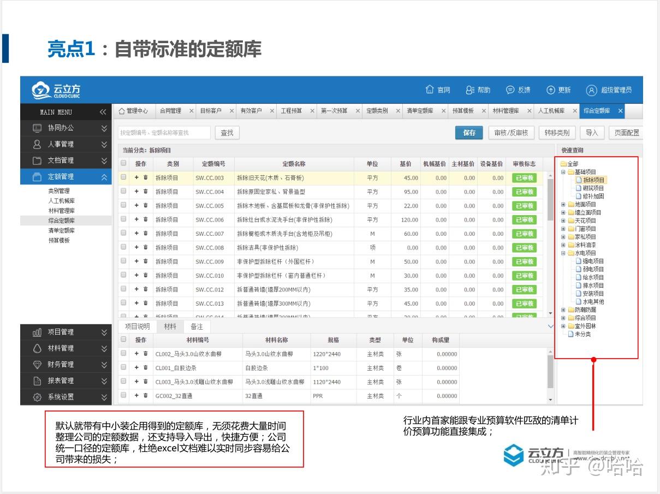
Task: Delete material GC002_32直通 with trash icon
Action: 146,396
